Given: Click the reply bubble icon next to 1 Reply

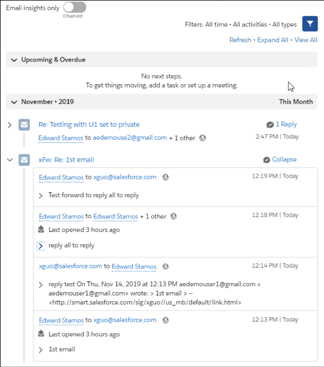Looking at the screenshot, I should [x=270, y=125].
